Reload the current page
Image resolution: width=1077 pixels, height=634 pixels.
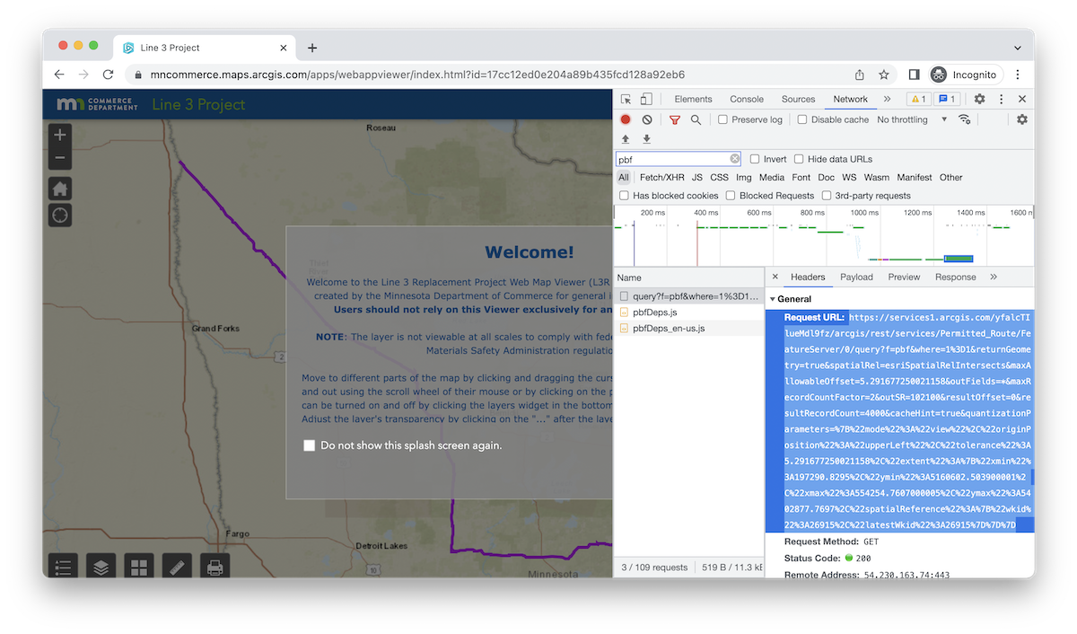(x=108, y=75)
